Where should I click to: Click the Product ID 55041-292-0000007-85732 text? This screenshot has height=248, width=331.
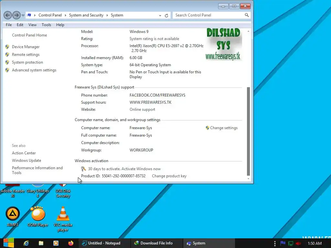[x=113, y=176]
